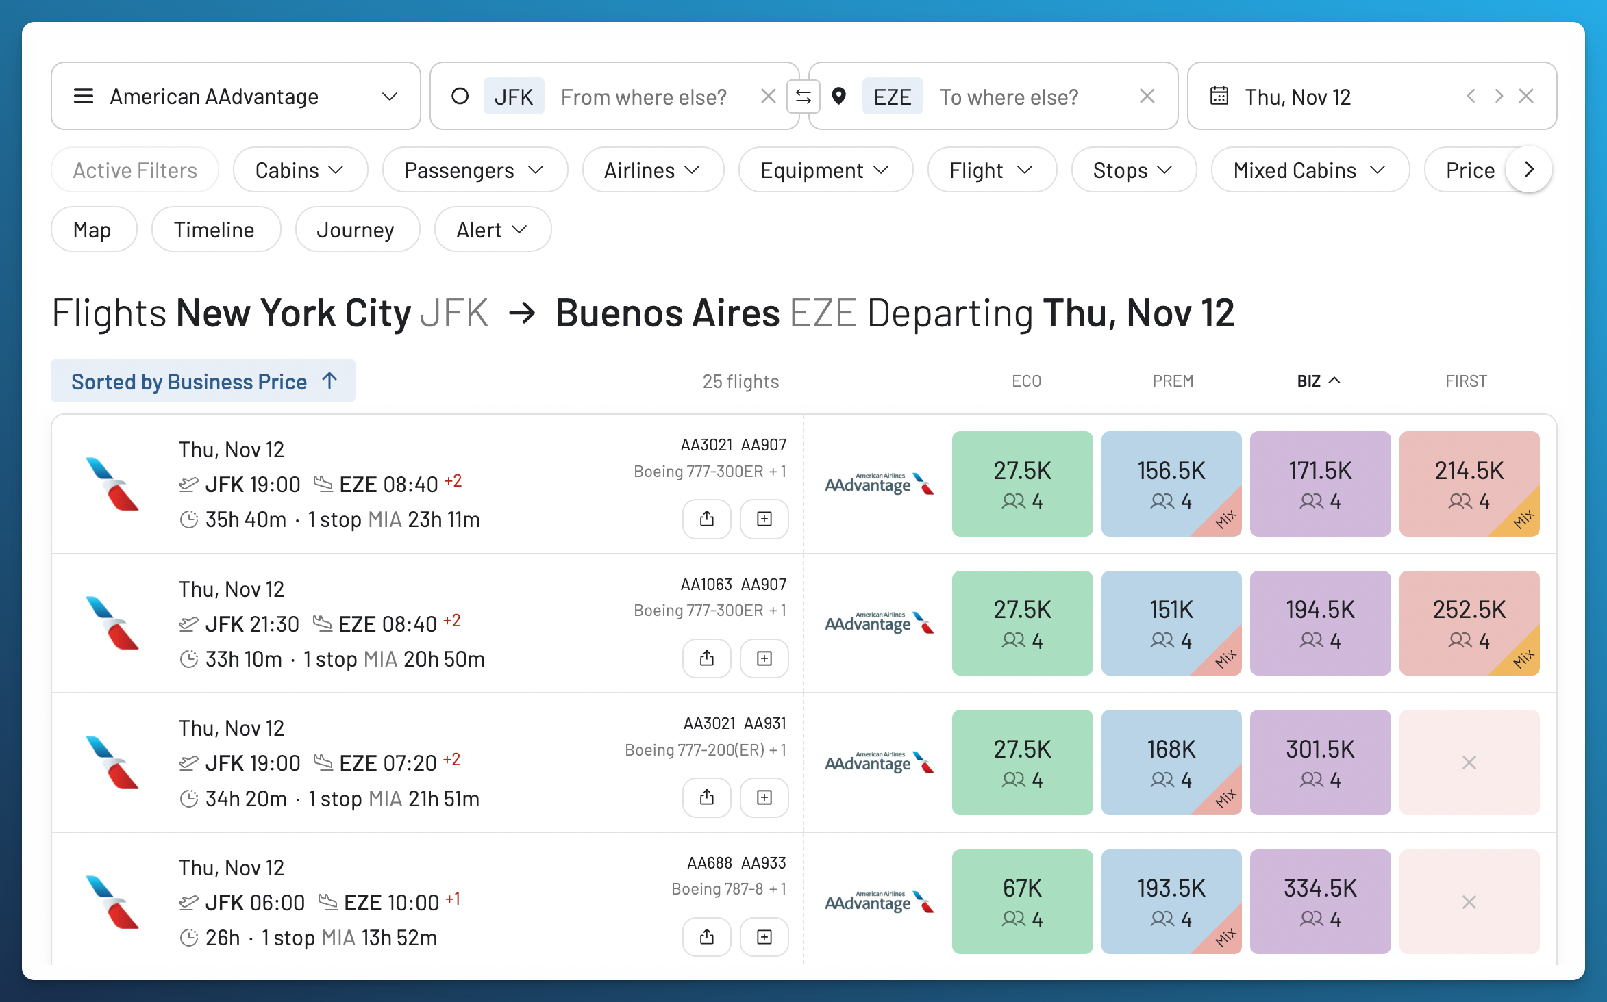Select 193.5K premium fare tile
1607x1002 pixels.
click(x=1171, y=901)
